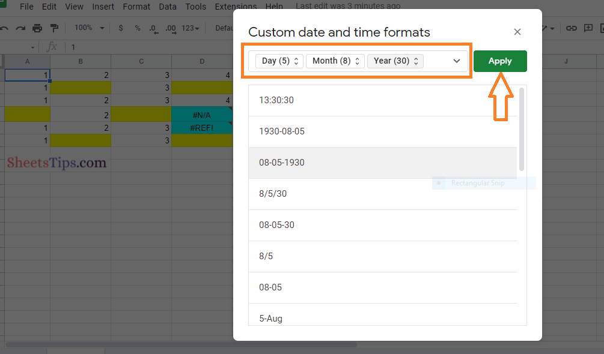Decrease decimal places

(153, 28)
